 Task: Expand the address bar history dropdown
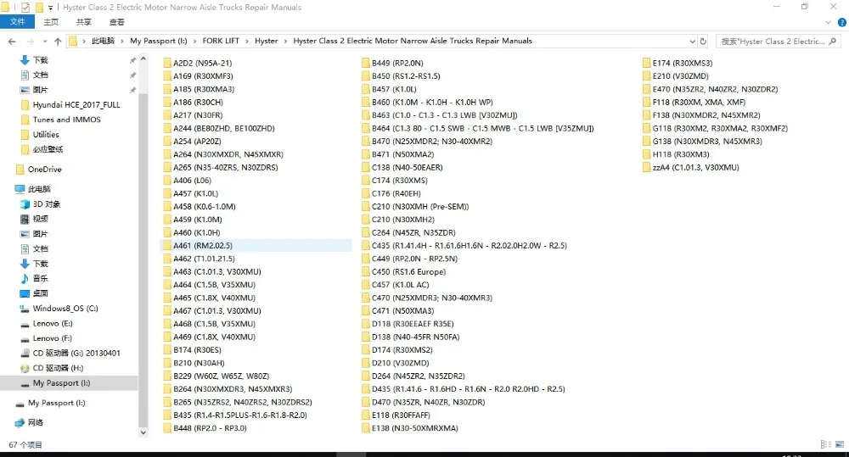pyautogui.click(x=692, y=41)
